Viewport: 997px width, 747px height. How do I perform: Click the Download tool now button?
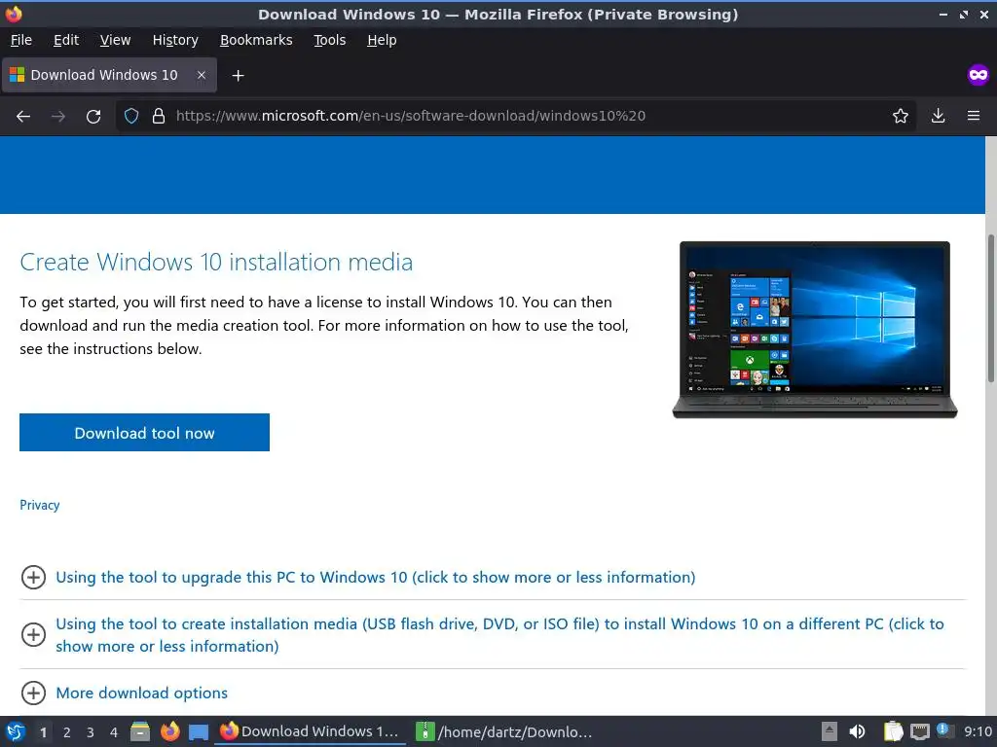[x=144, y=433]
